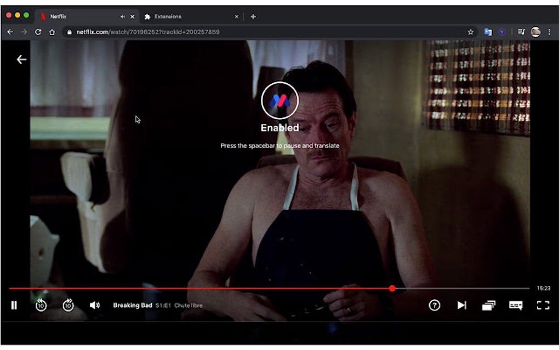Skip forward 10 seconds
Screen dimensions: 559x350
pos(68,305)
